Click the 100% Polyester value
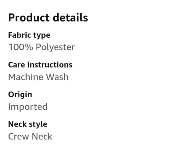This screenshot has height=153, width=186. 41,47
